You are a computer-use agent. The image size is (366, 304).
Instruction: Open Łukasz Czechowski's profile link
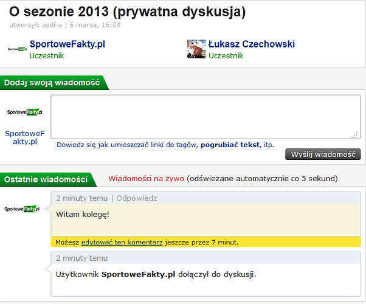[x=251, y=44]
